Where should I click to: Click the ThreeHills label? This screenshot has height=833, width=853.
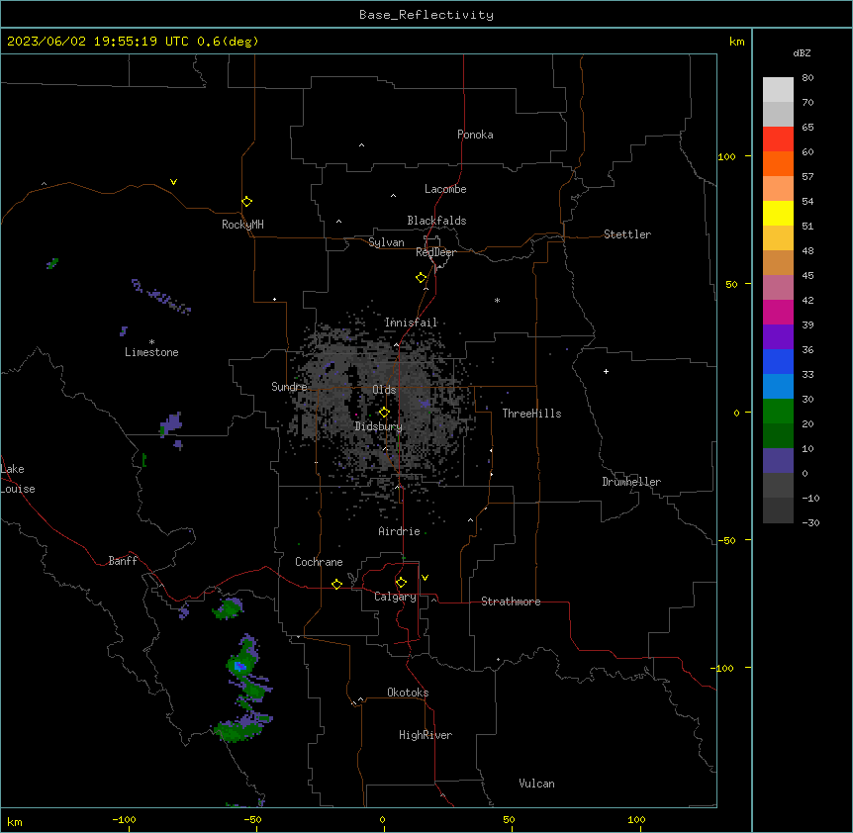coord(531,414)
